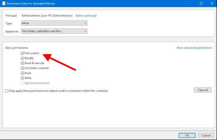Enable Only apply these permissions within container
The height and width of the screenshot is (140, 217).
click(x=6, y=91)
